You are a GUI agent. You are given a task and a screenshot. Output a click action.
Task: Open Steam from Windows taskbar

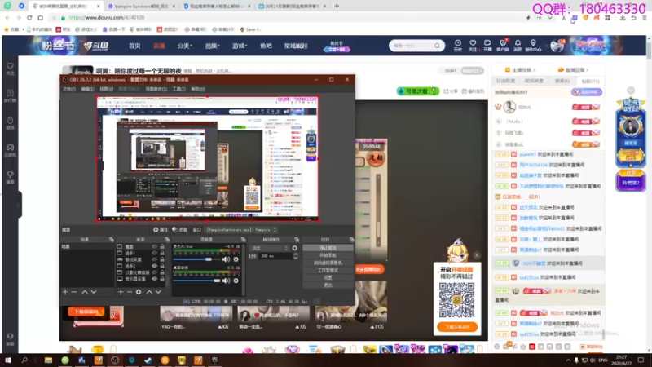click(148, 360)
